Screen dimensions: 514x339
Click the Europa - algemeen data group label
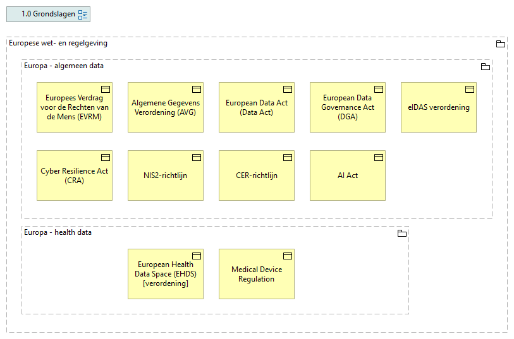coord(64,66)
